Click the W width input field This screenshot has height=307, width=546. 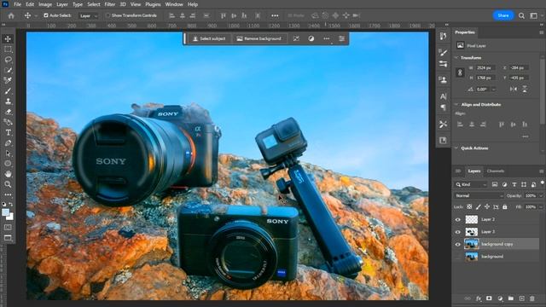click(x=485, y=68)
